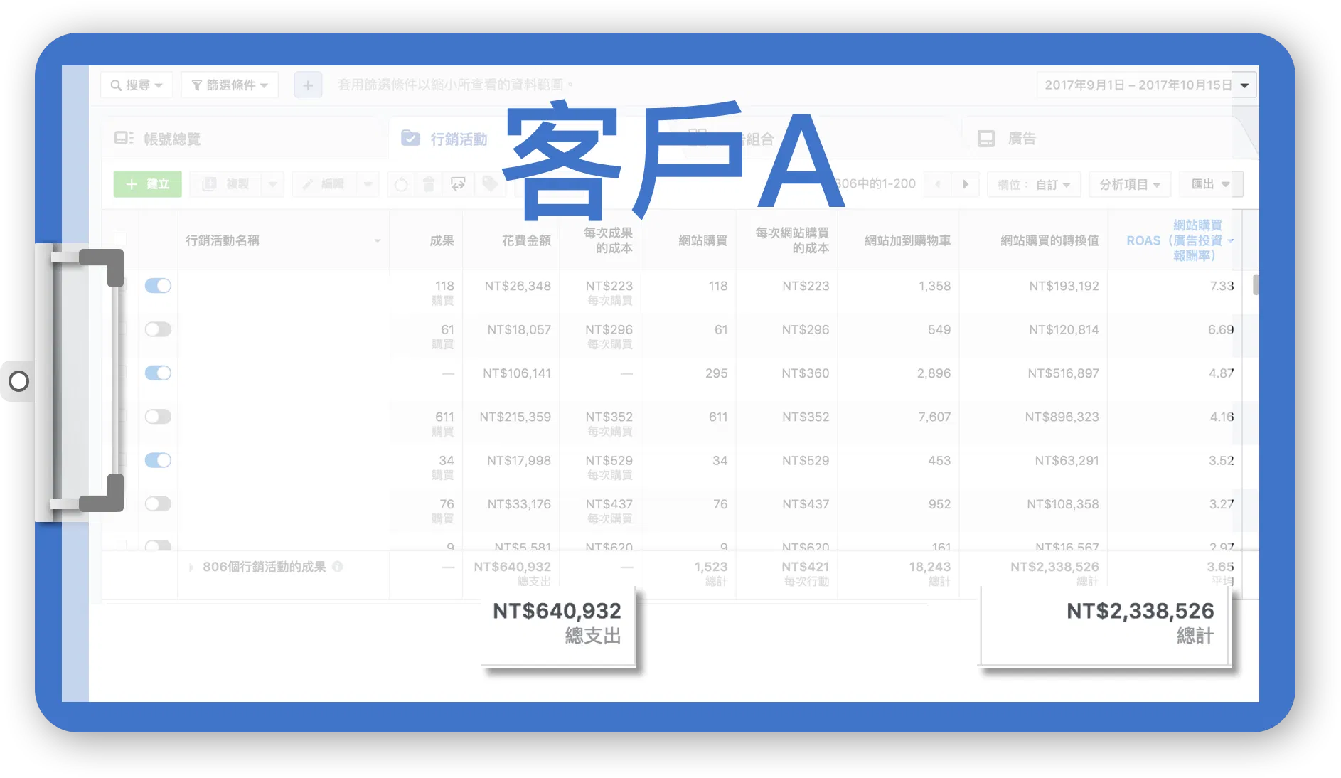Screen dimensions: 1341x778
Task: Sort by ROAS 廣告投資報酬率 column header
Action: [1174, 240]
